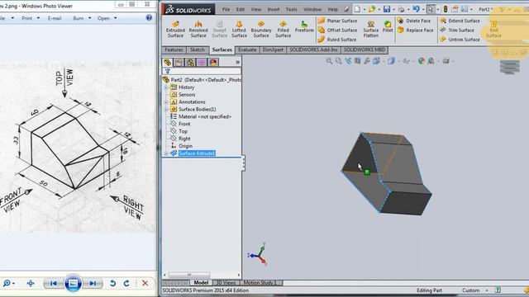Choose Offset Surface command
The image size is (529, 297).
pyautogui.click(x=337, y=31)
